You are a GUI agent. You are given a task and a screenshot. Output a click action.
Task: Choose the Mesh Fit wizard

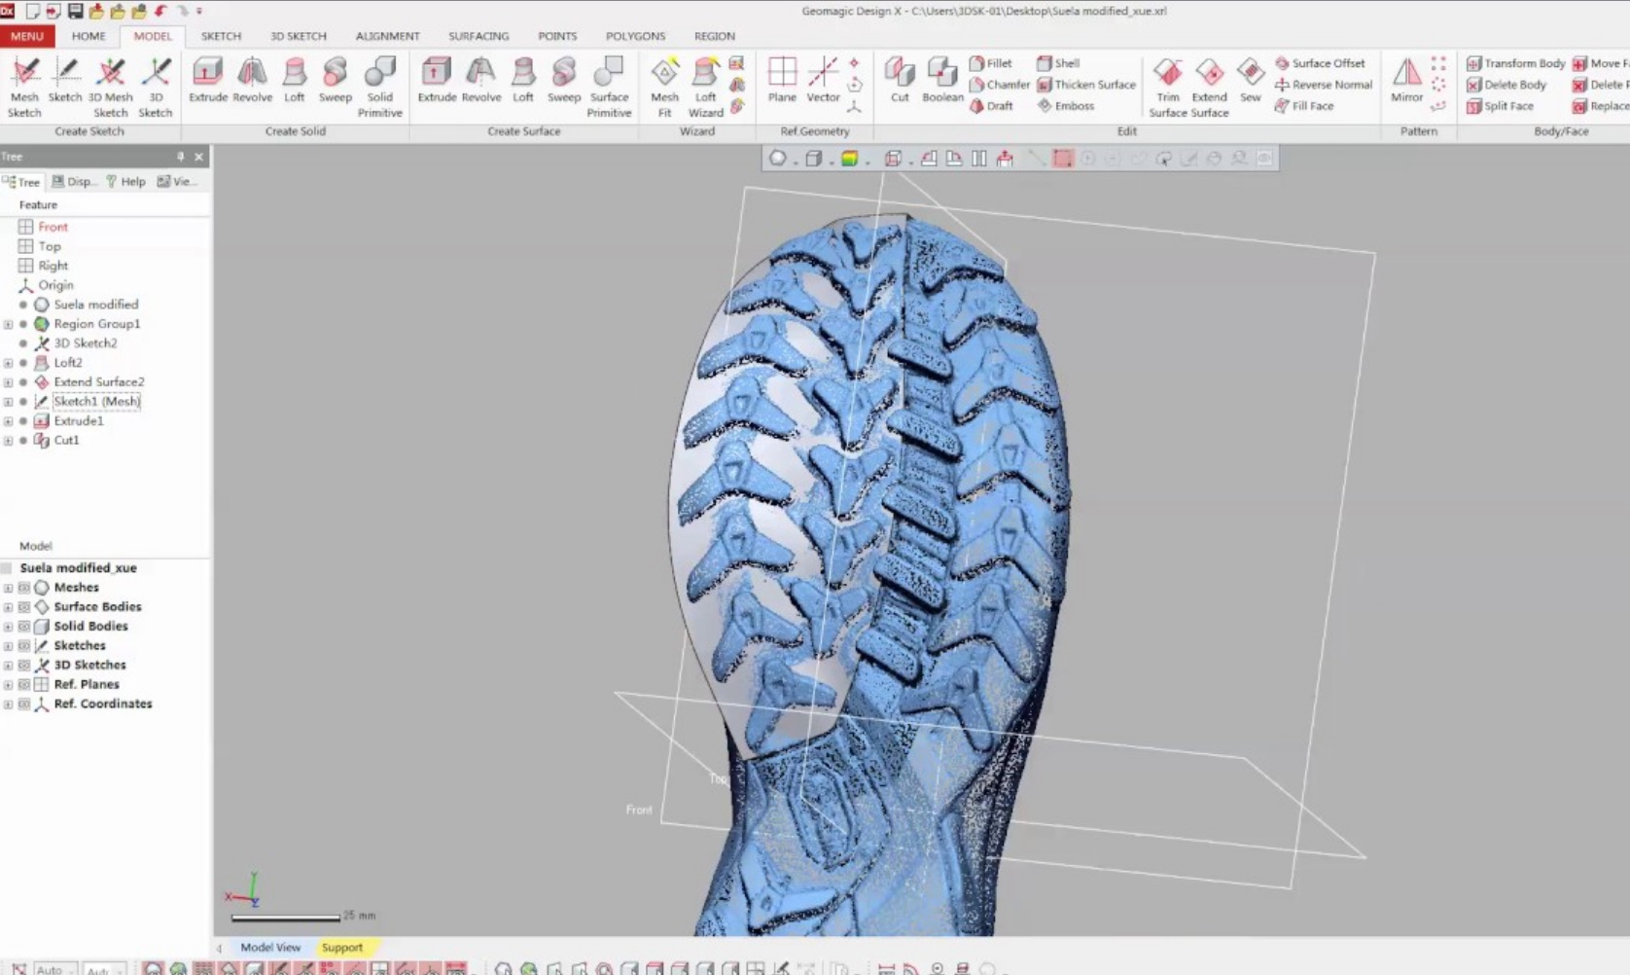(664, 86)
